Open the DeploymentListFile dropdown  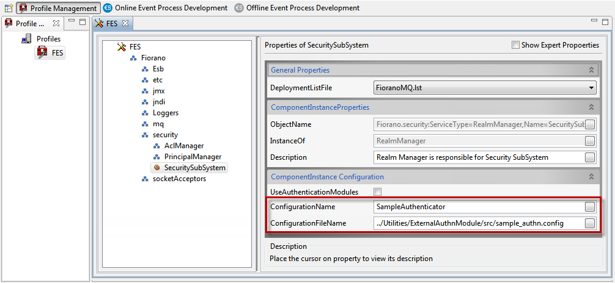click(x=591, y=88)
